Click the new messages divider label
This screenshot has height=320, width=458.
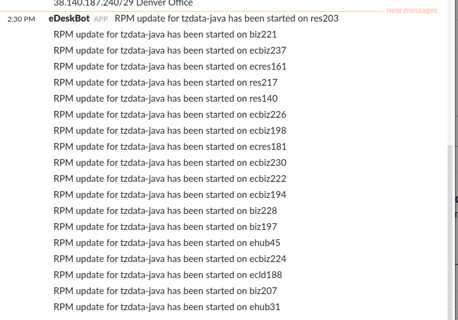pyautogui.click(x=411, y=10)
